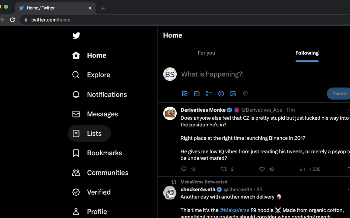Screen dimensions: 350x218
Task: Open the 8h timestamp link
Action: coord(259,189)
